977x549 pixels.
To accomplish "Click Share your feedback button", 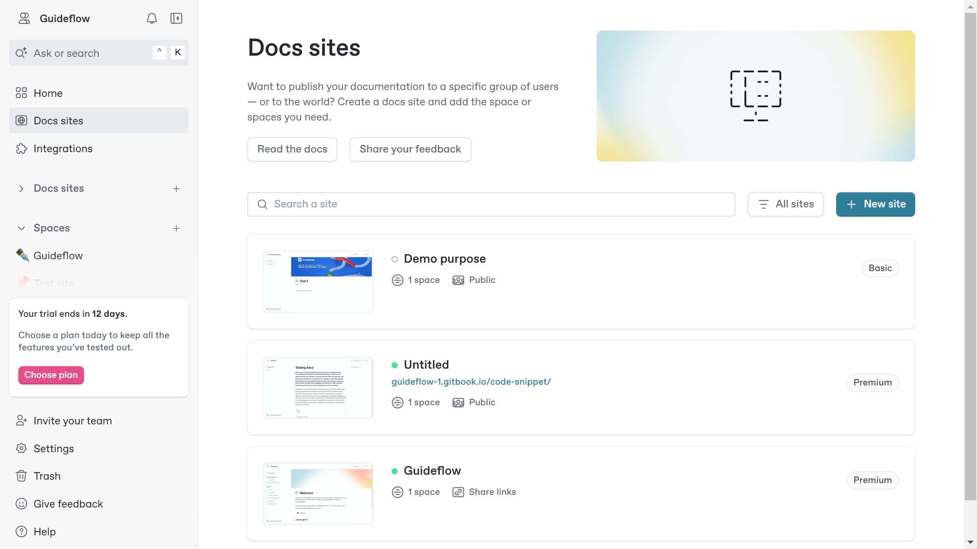I will coord(410,149).
